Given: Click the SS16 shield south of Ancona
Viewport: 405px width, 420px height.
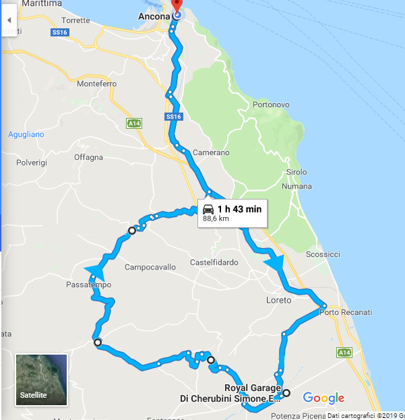Looking at the screenshot, I should (x=173, y=117).
